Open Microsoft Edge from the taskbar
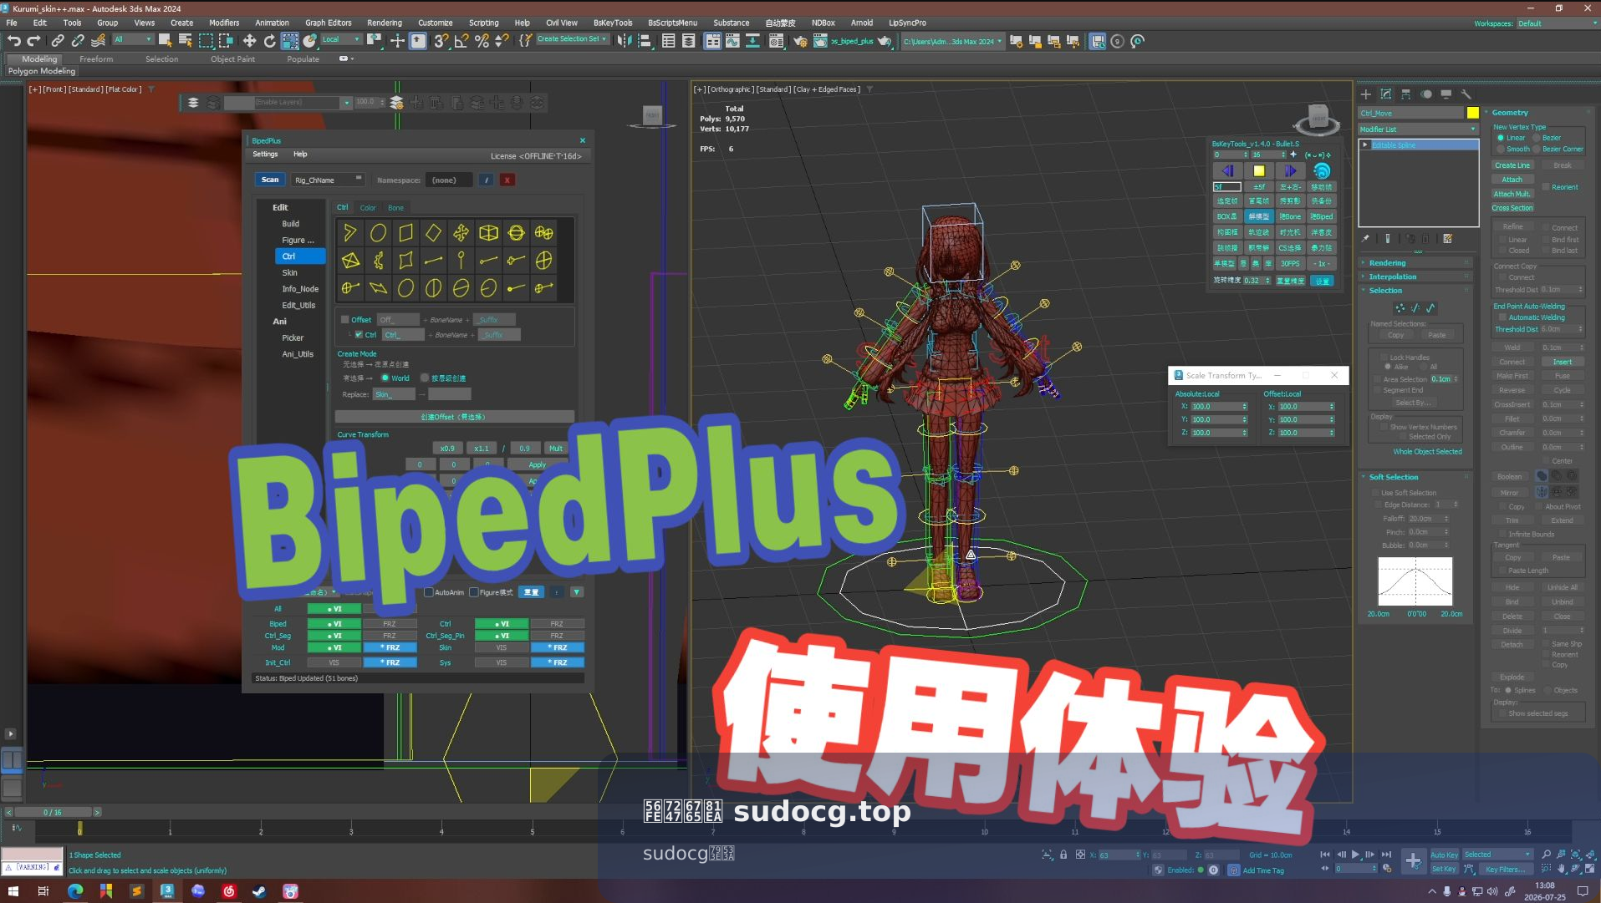 pyautogui.click(x=75, y=891)
